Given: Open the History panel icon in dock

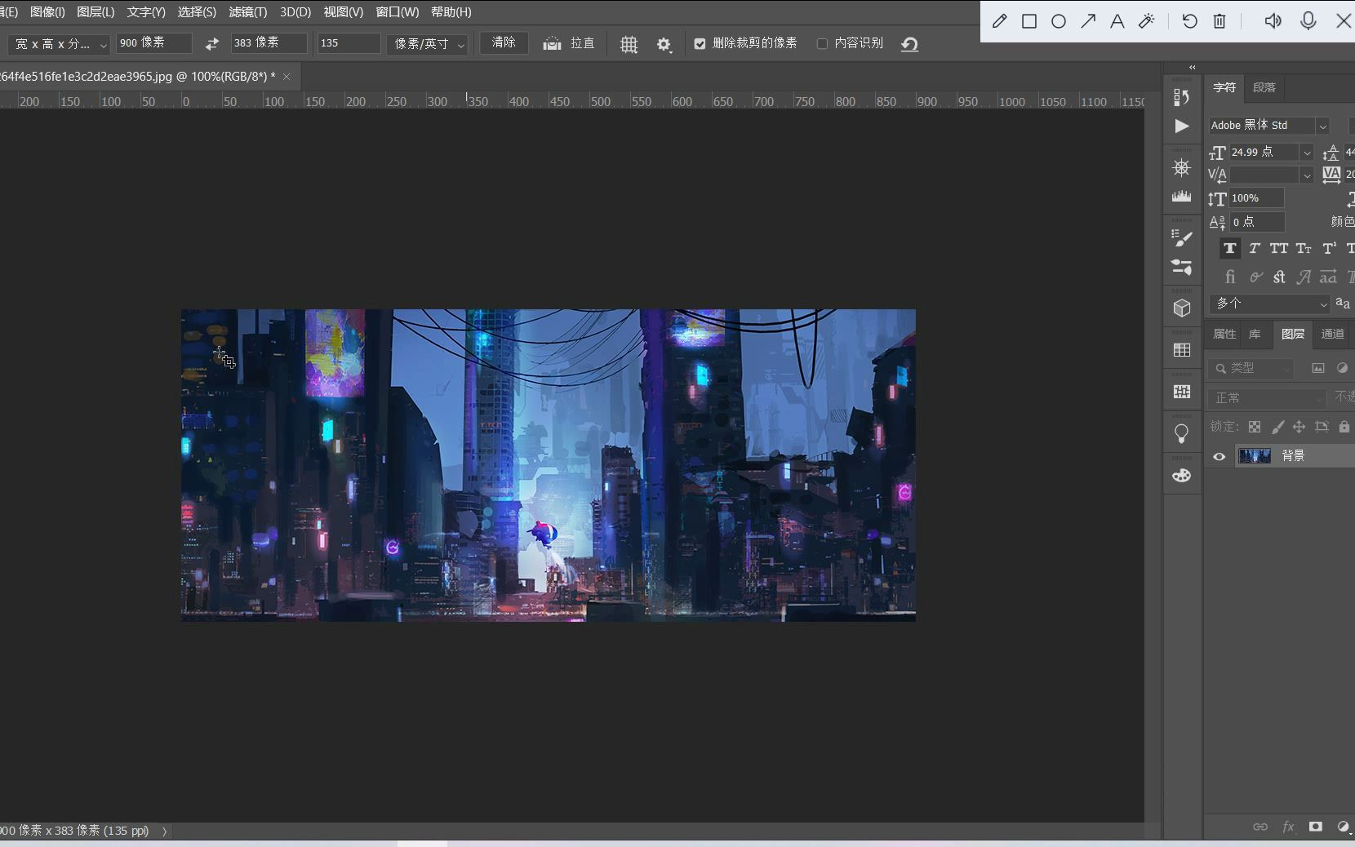Looking at the screenshot, I should (x=1181, y=97).
